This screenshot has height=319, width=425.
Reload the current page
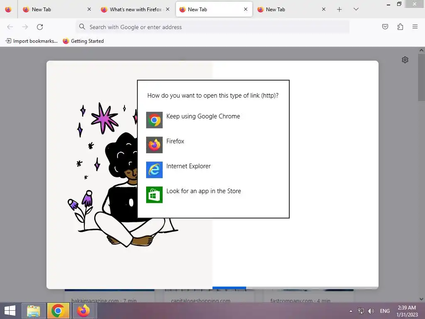pos(40,27)
